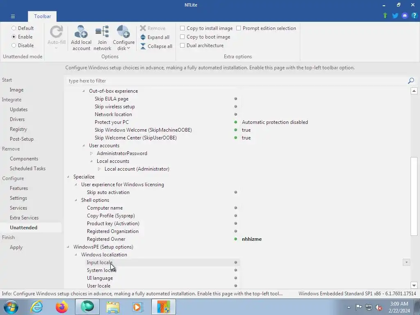
Task: Open Services page in sidebar
Action: 18,208
